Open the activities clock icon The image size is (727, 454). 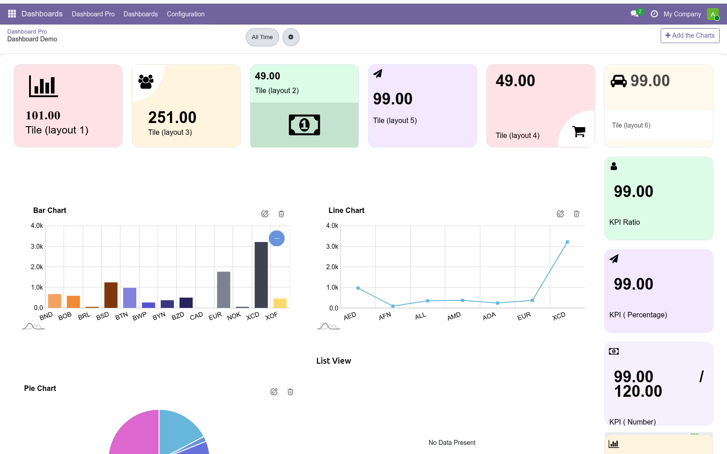coord(654,14)
